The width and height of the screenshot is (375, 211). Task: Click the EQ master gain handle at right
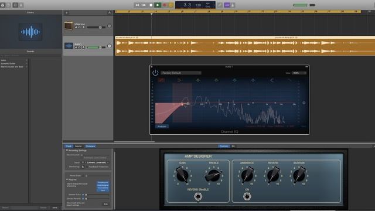click(x=304, y=103)
